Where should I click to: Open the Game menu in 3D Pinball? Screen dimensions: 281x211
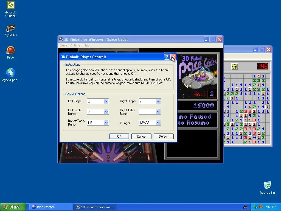63,45
